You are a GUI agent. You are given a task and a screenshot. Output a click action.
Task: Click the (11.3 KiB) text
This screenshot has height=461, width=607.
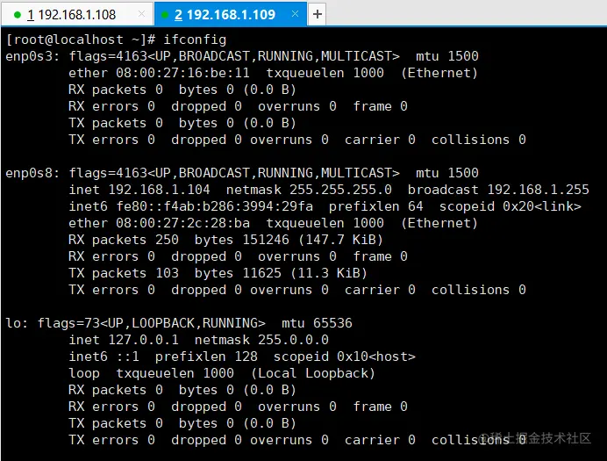click(329, 273)
